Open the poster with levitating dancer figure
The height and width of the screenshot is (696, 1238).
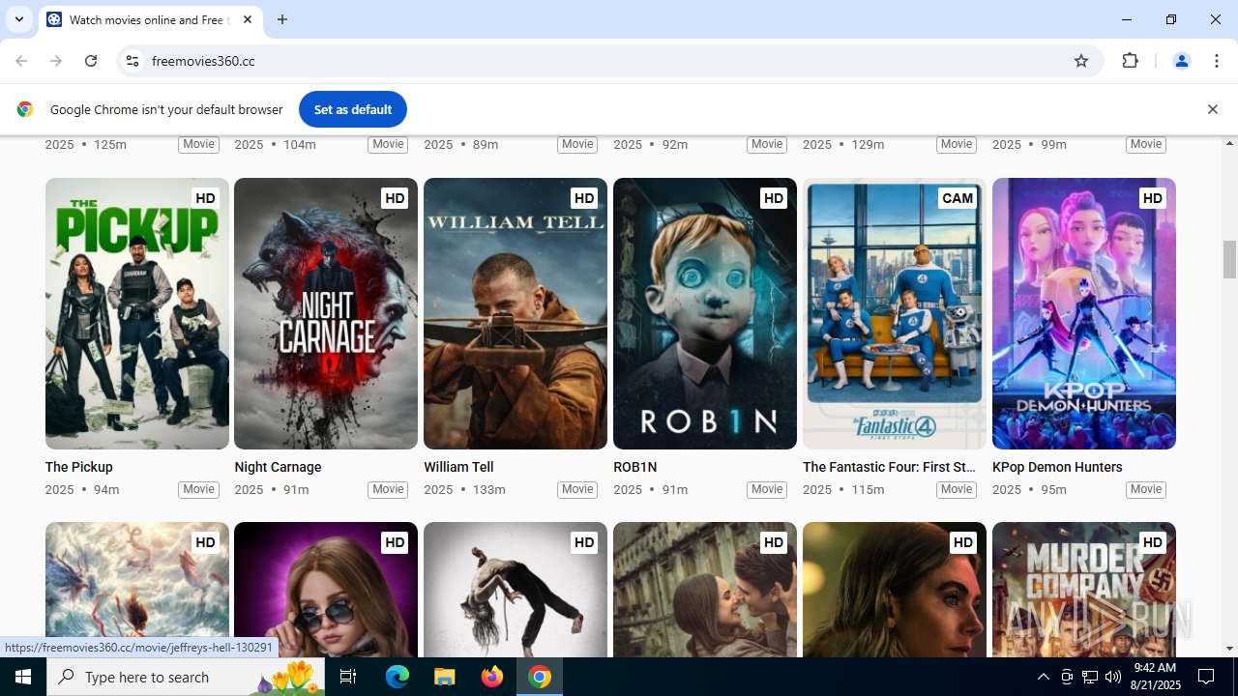(516, 590)
